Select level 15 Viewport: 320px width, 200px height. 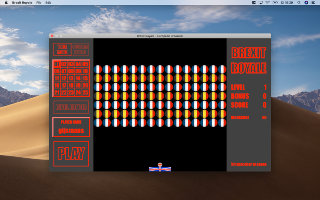point(85,78)
